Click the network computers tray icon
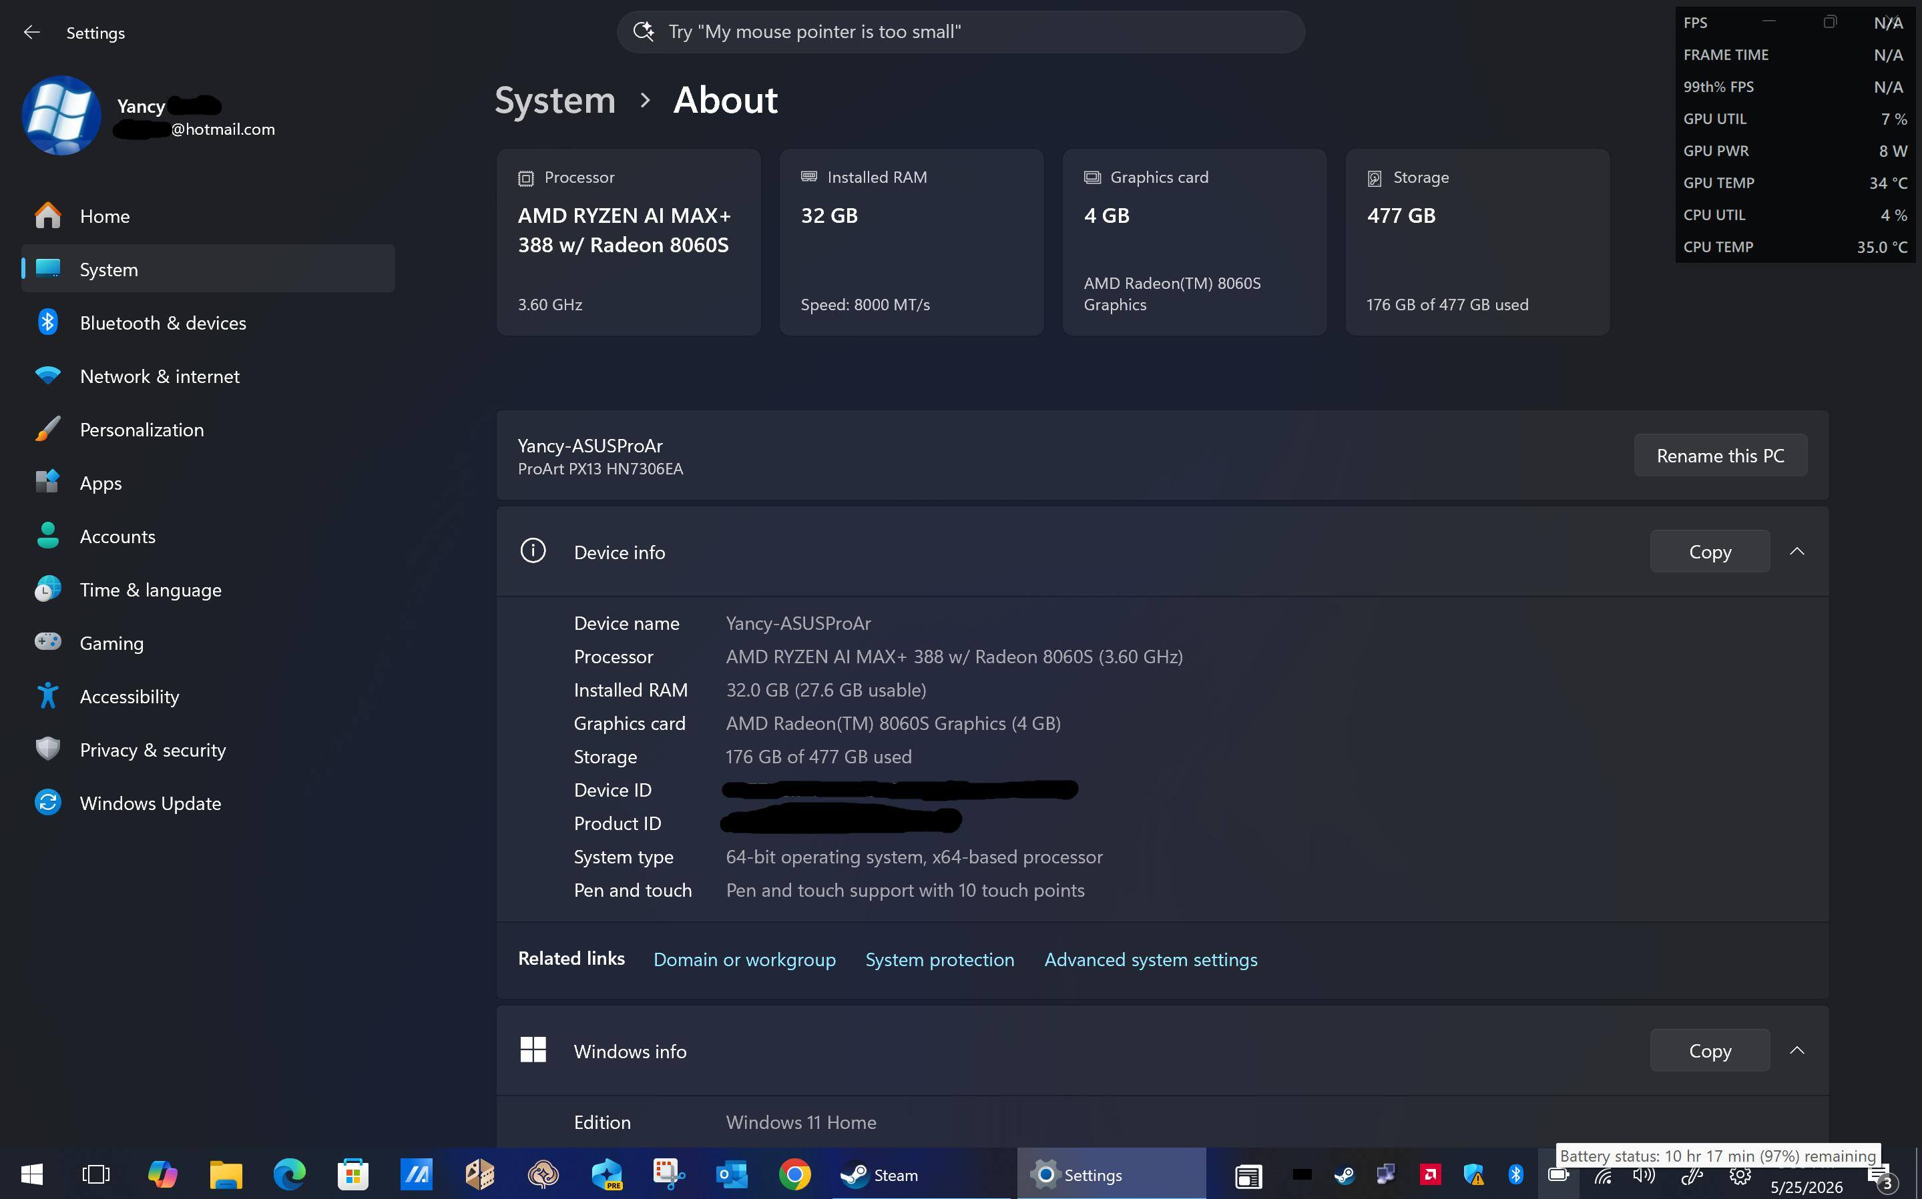1922x1199 pixels. pyautogui.click(x=1386, y=1174)
